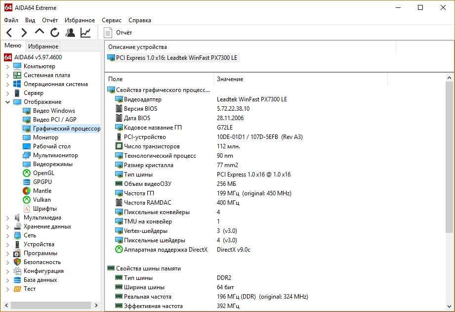Viewport: 455px width, 312px height.
Task: Open the Справка menu
Action: click(140, 20)
